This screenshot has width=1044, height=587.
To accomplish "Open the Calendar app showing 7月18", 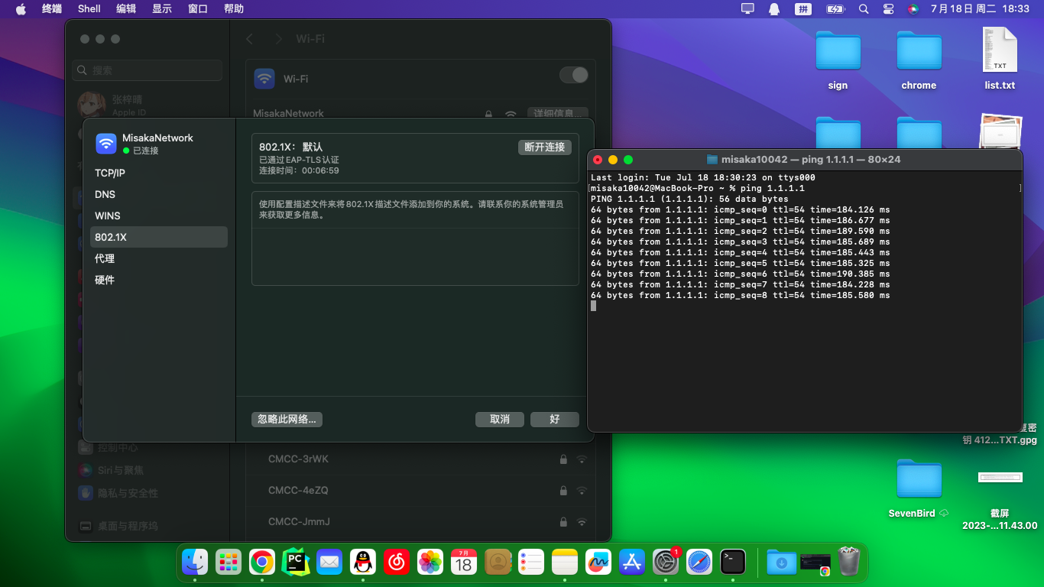I will coord(464,562).
